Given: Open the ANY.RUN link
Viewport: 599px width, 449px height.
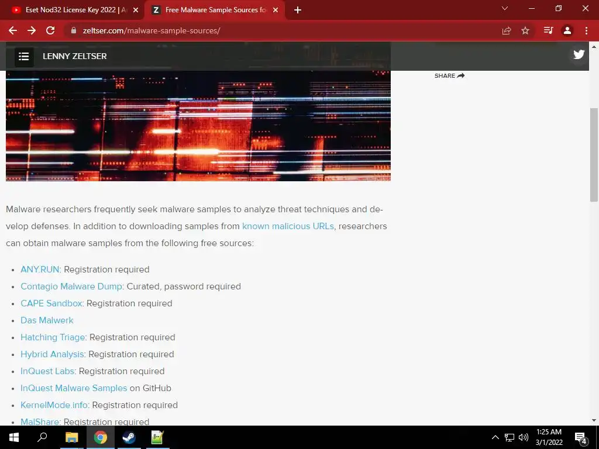Looking at the screenshot, I should point(40,269).
